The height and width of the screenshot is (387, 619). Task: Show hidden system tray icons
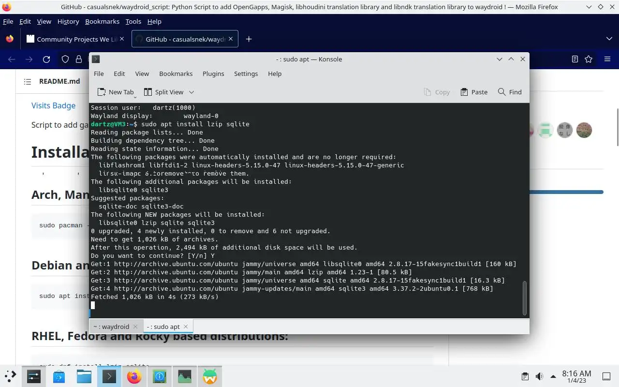tap(553, 376)
